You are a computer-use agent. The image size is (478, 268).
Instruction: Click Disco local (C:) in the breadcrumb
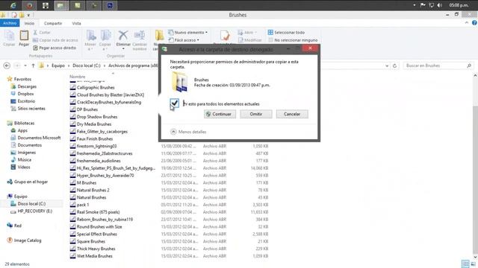[x=87, y=66]
